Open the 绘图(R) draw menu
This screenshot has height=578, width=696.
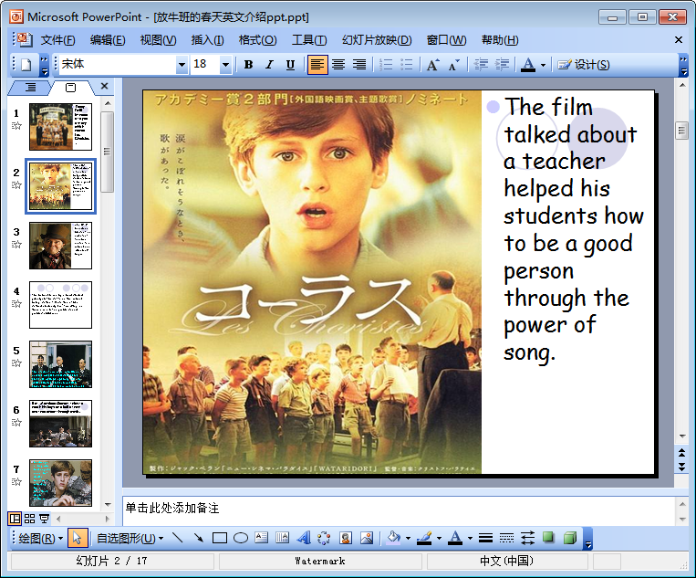pyautogui.click(x=41, y=539)
